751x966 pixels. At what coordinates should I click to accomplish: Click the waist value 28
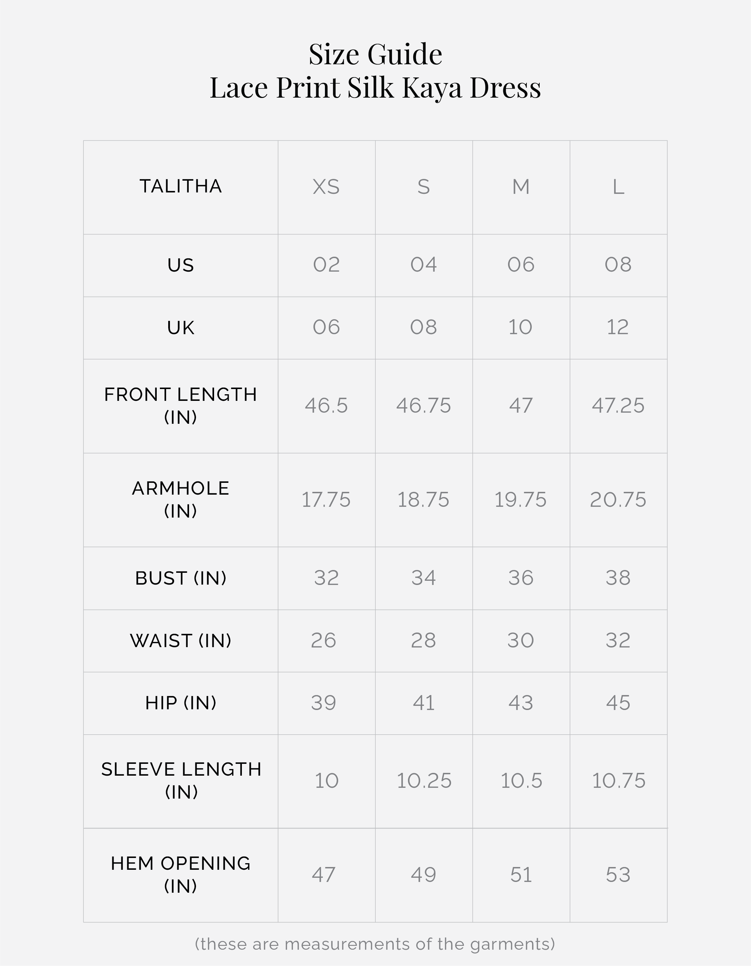click(x=424, y=641)
